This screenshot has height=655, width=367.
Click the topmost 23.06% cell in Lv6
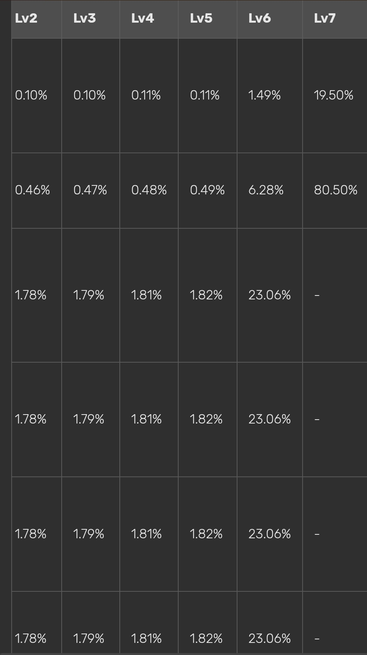[269, 295]
